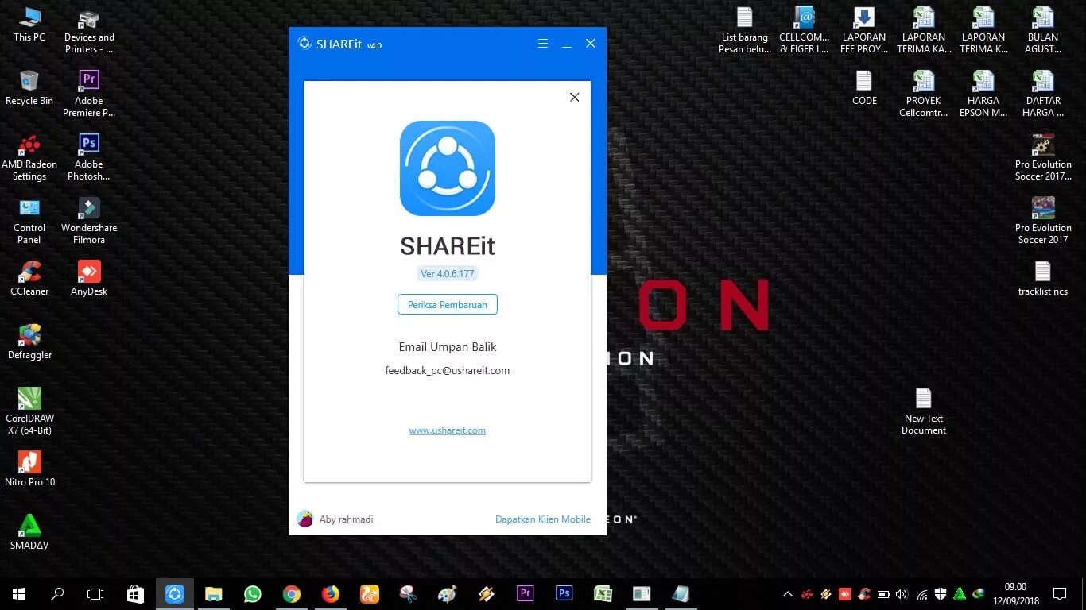Image resolution: width=1086 pixels, height=610 pixels.
Task: Close the SHAREit about dialog
Action: (575, 97)
